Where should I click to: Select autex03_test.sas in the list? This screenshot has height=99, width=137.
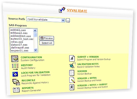[22, 39]
